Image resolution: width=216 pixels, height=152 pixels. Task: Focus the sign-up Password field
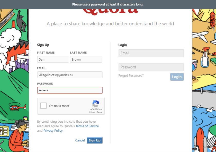click(70, 90)
